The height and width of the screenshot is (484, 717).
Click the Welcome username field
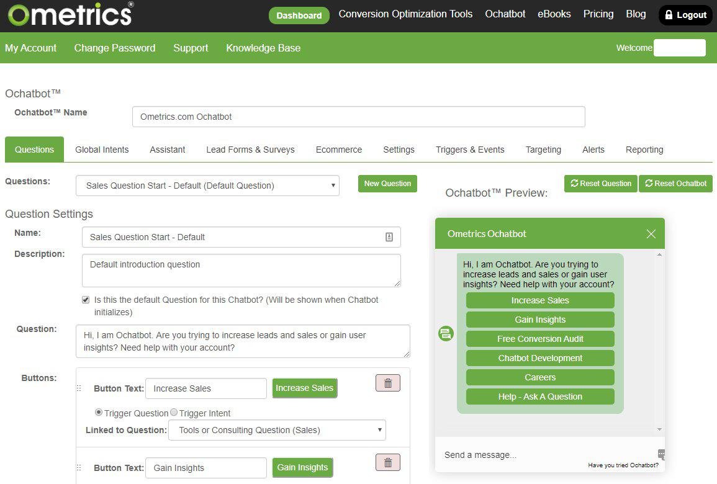click(680, 48)
